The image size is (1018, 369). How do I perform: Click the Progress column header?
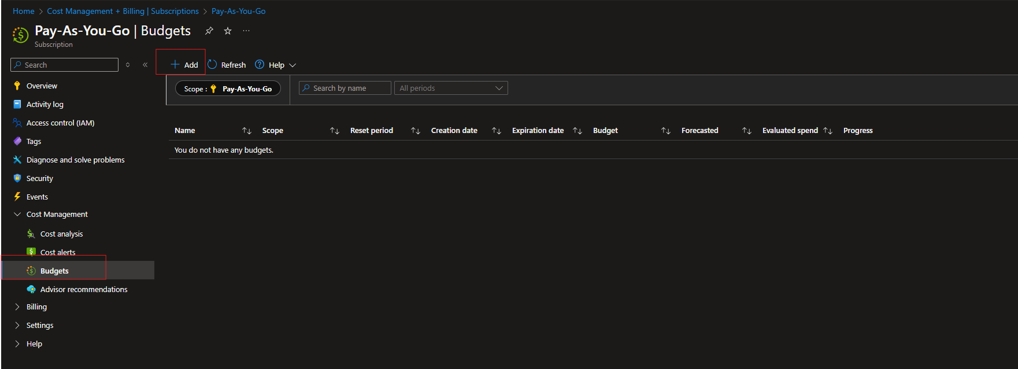(858, 131)
